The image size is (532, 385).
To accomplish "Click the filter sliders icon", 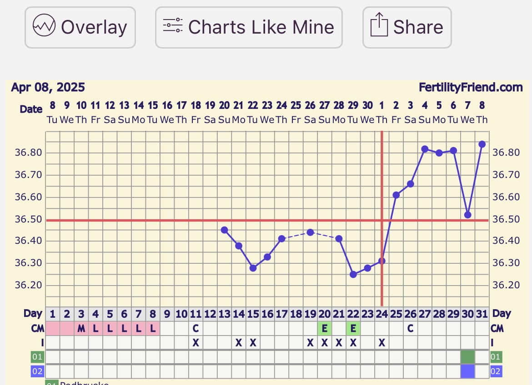I will pyautogui.click(x=173, y=26).
